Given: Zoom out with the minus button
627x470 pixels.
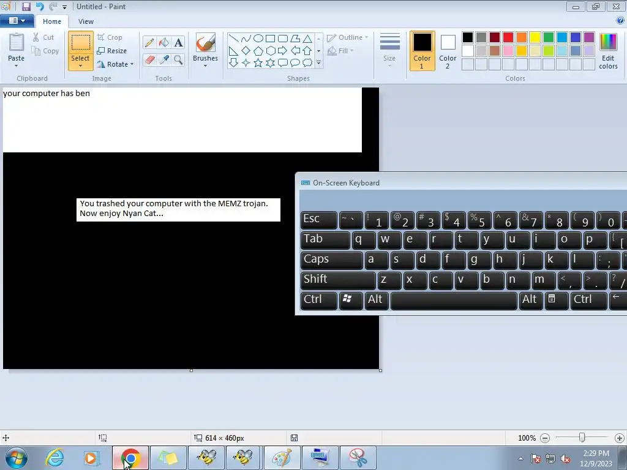Looking at the screenshot, I should 544,438.
